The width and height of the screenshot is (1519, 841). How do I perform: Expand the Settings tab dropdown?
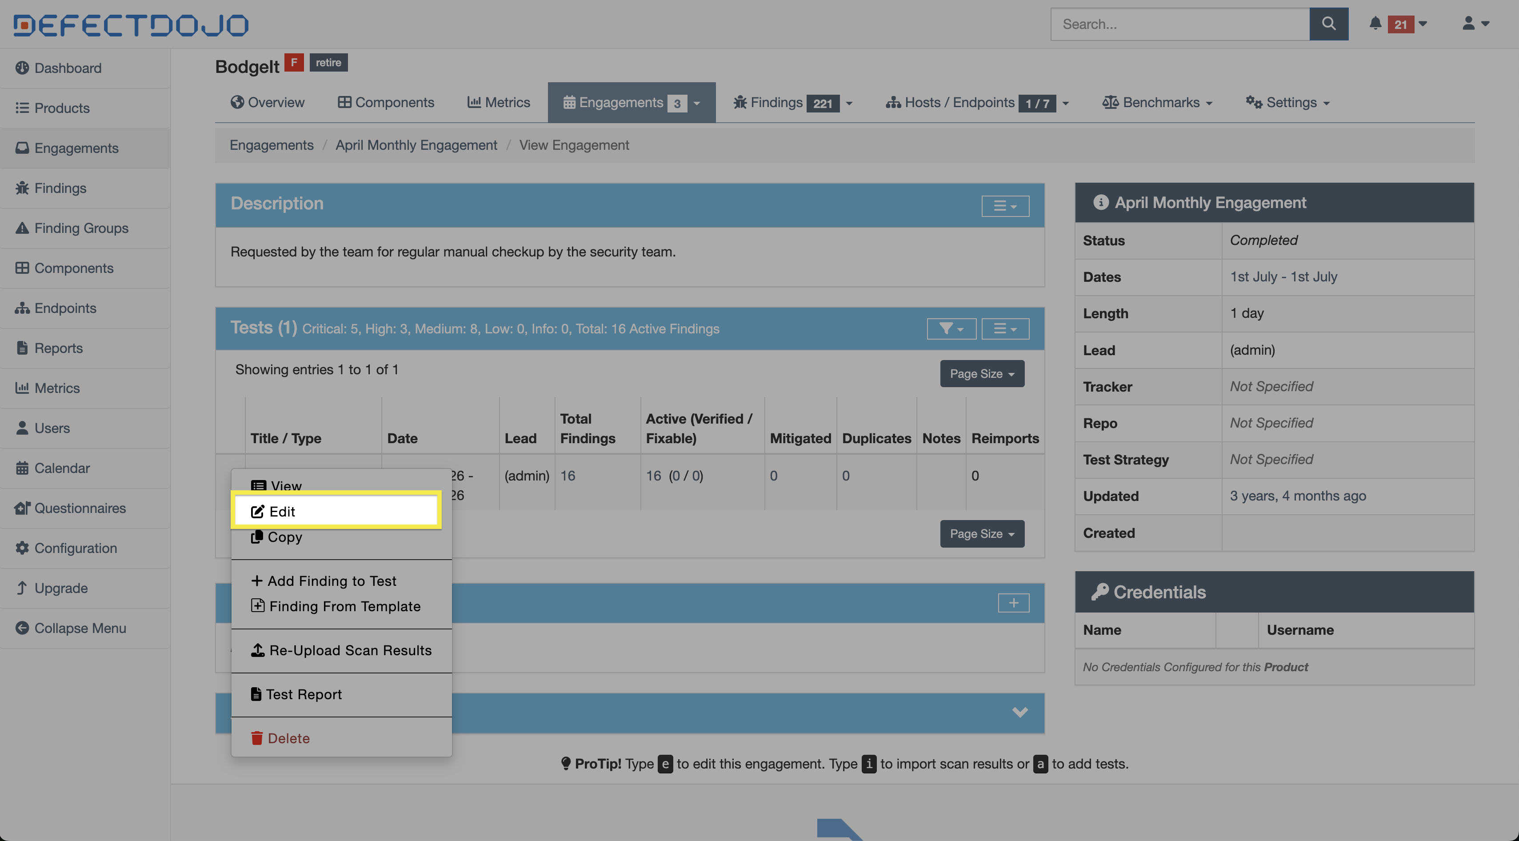(1288, 103)
